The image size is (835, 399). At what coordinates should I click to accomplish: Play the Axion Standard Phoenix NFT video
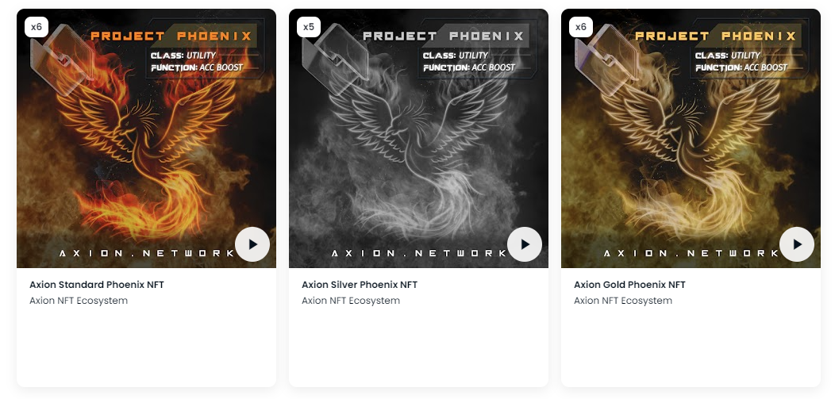pos(252,244)
